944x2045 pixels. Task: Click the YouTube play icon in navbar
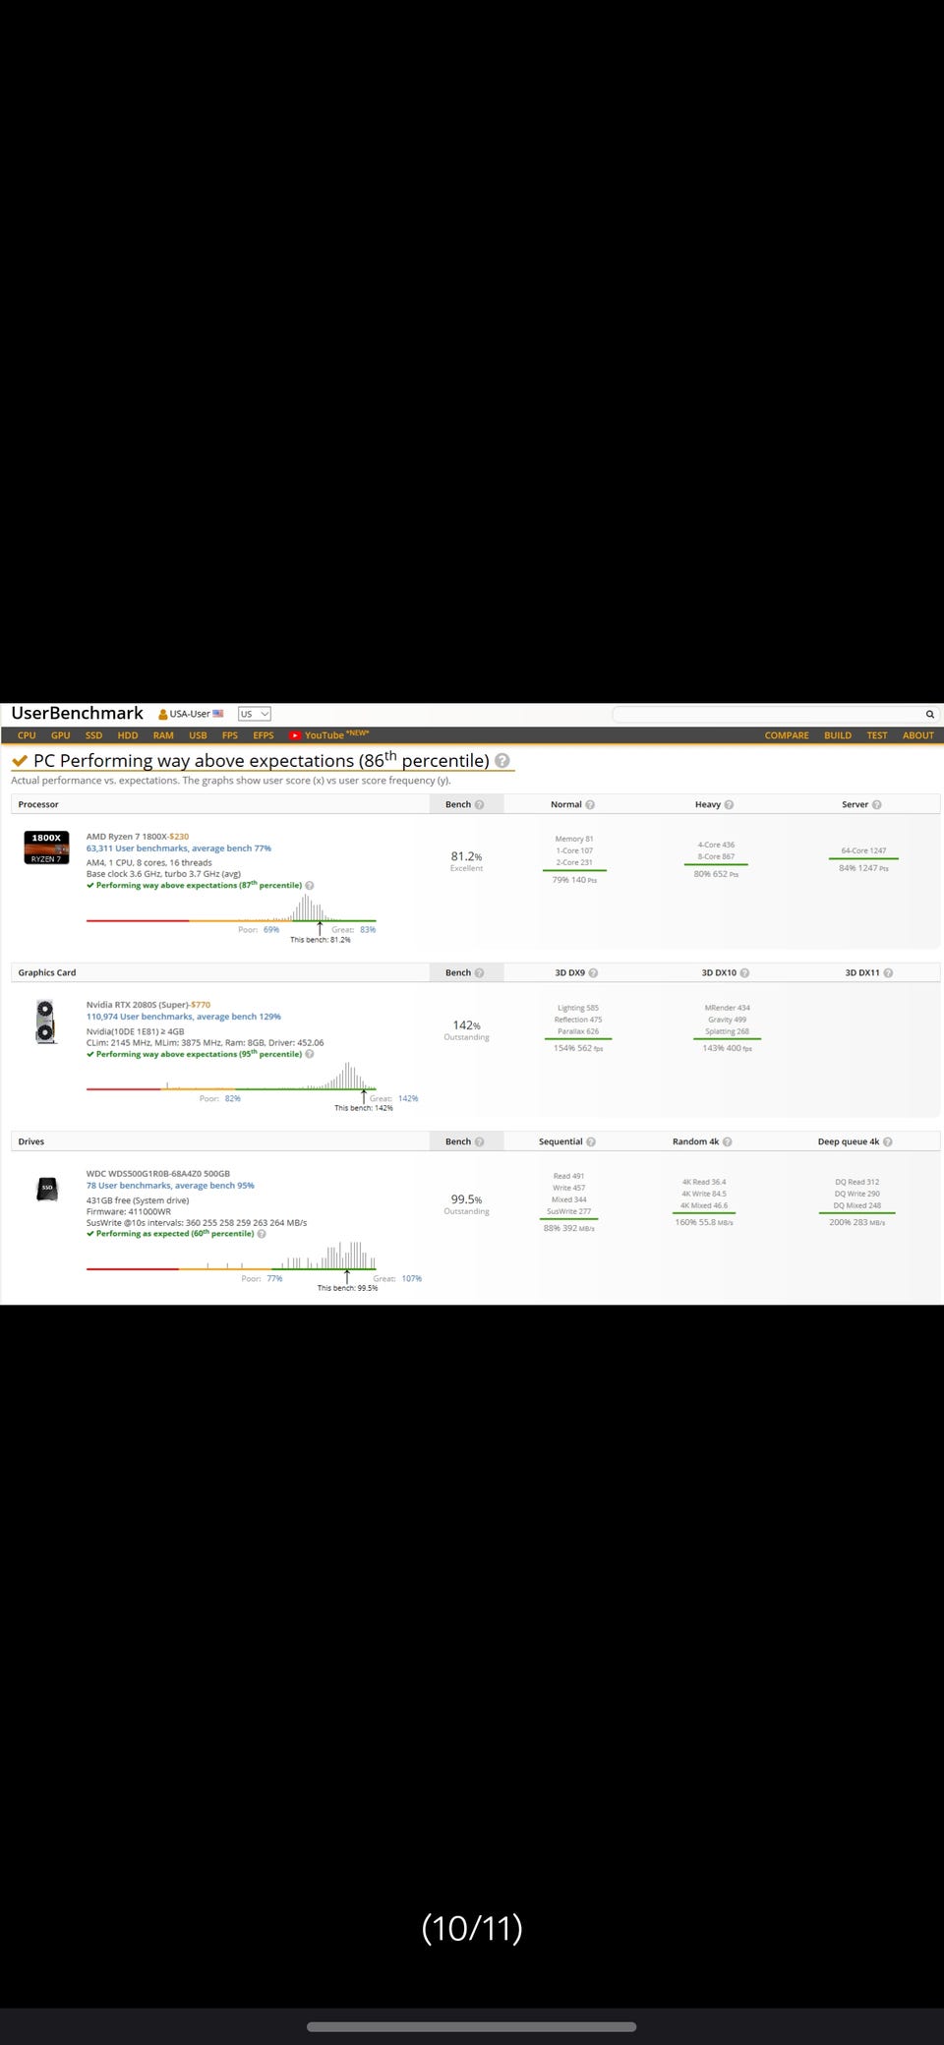click(295, 735)
